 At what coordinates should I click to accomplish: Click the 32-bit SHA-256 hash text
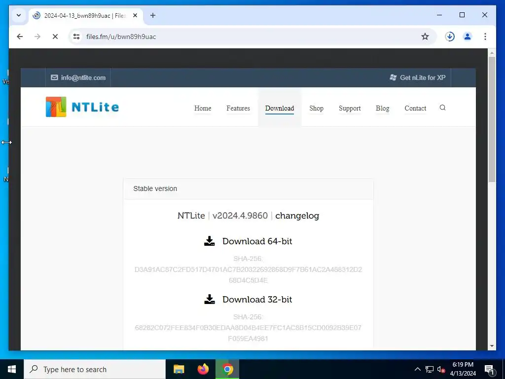click(x=248, y=333)
